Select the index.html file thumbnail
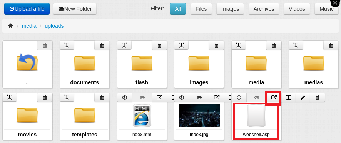 pos(142,115)
